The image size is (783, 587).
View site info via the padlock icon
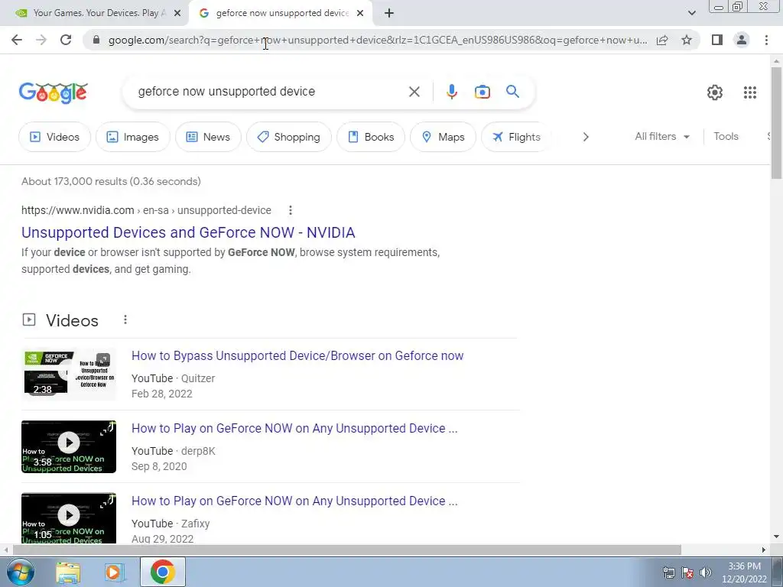point(96,40)
